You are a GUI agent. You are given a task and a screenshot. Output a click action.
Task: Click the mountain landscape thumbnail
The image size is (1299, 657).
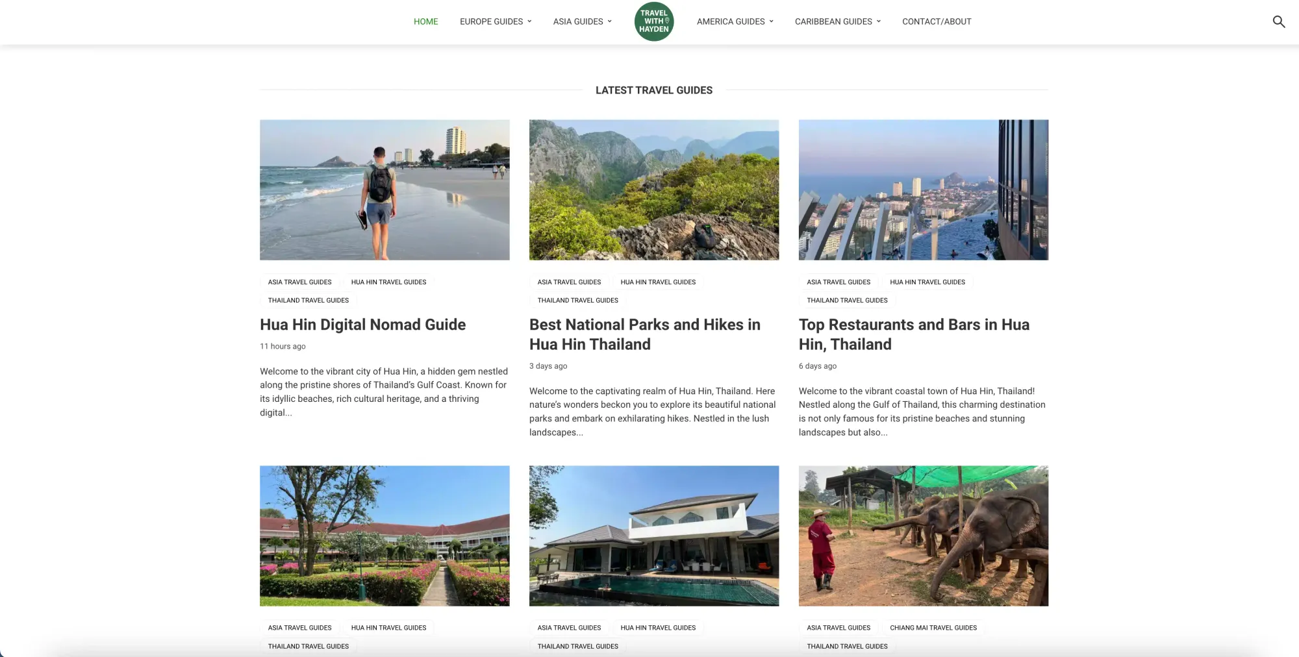(x=654, y=190)
